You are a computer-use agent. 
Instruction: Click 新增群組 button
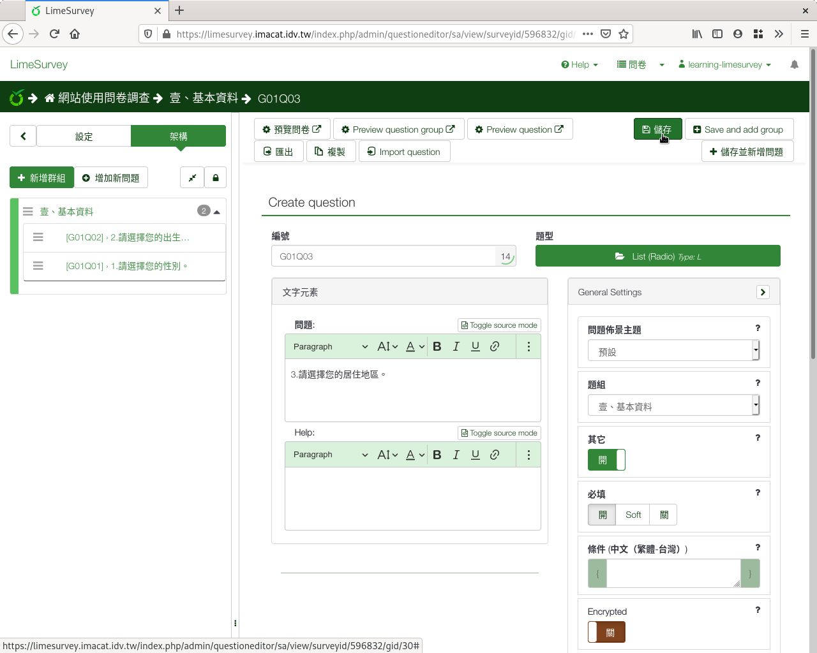41,178
